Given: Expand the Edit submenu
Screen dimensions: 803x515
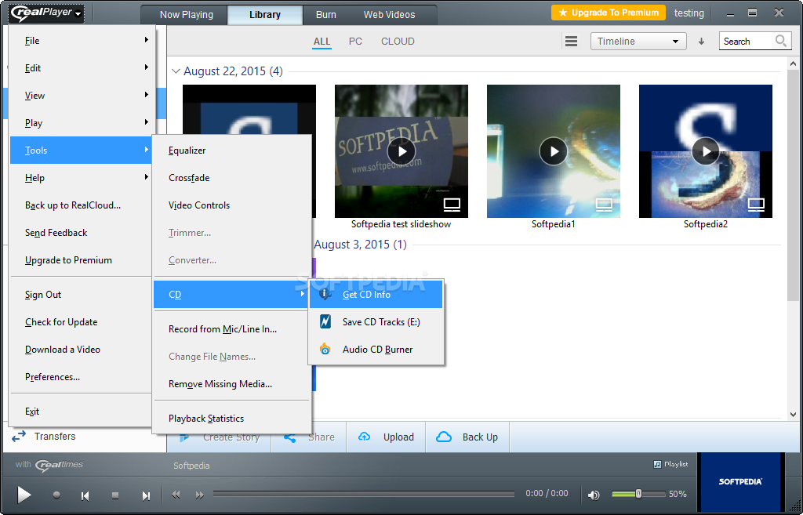Looking at the screenshot, I should coord(82,67).
